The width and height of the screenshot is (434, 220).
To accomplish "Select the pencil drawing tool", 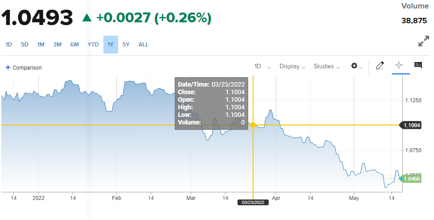I will click(380, 66).
